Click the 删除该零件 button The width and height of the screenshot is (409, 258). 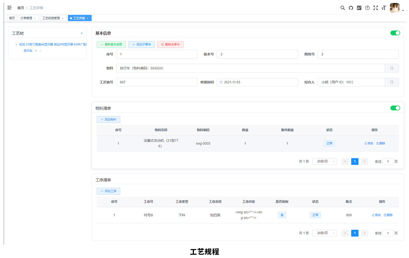coord(170,44)
